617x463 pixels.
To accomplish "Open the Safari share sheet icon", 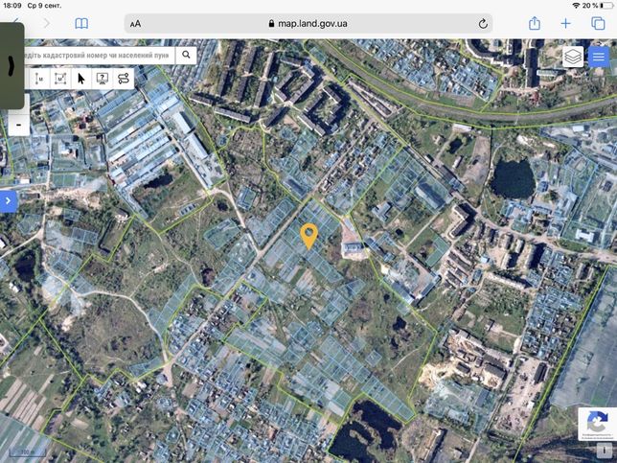I will [534, 23].
